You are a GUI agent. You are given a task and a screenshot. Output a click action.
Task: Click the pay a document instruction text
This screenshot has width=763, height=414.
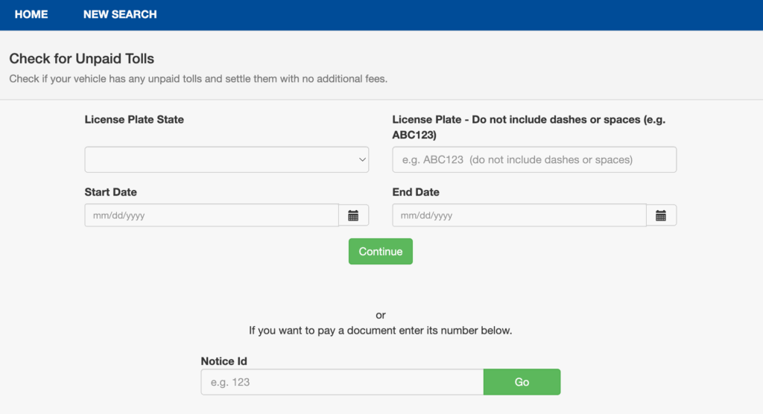pyautogui.click(x=381, y=330)
